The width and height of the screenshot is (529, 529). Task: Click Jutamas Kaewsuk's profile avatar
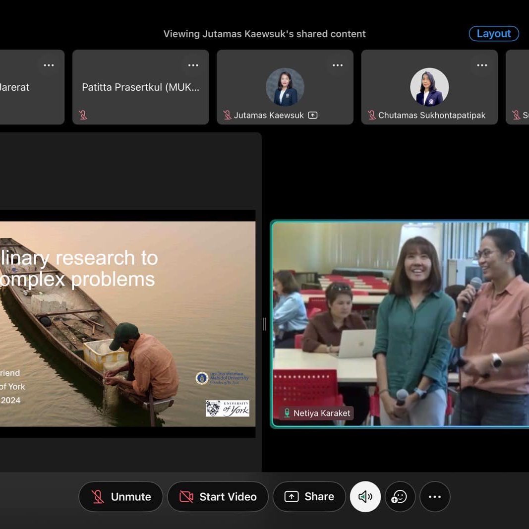[x=285, y=87]
